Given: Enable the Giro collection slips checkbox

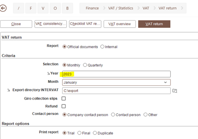Looking at the screenshot, I should [x=63, y=99].
